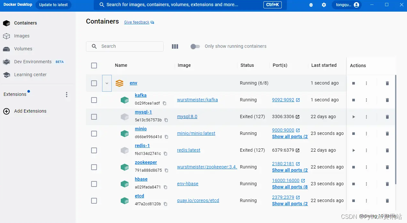This screenshot has width=407, height=223.
Task: Show all ports for minio
Action: point(290,137)
